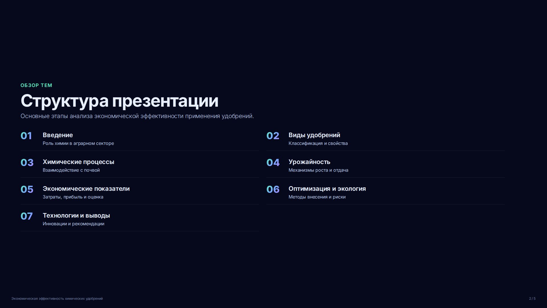Click 'Инновации и рекомендации' description
The height and width of the screenshot is (308, 547).
pyautogui.click(x=74, y=224)
